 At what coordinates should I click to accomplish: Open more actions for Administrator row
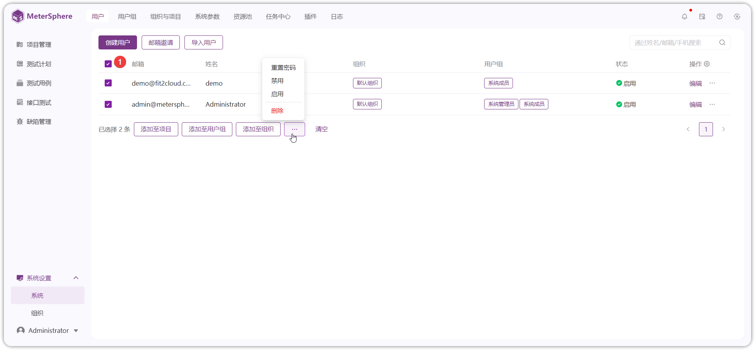pyautogui.click(x=712, y=104)
